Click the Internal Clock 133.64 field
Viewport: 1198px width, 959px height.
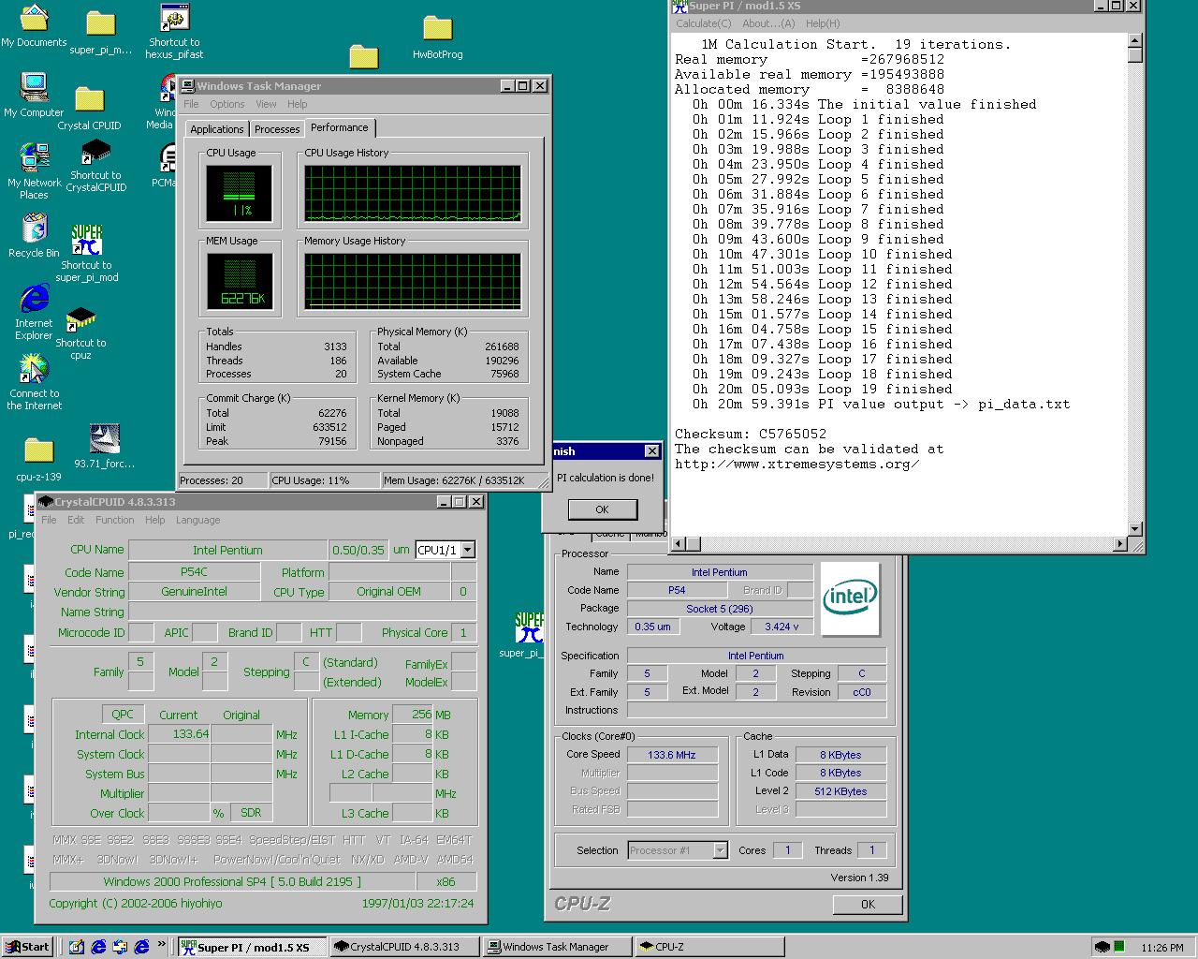click(x=179, y=734)
